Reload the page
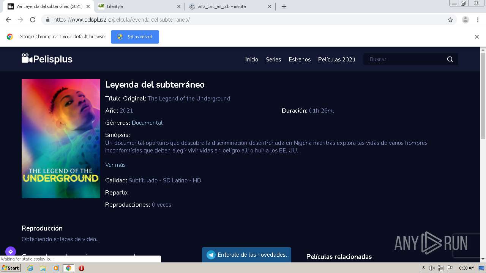This screenshot has height=273, width=486. click(33, 20)
